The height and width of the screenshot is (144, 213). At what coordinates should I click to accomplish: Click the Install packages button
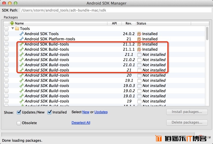pos(187,112)
